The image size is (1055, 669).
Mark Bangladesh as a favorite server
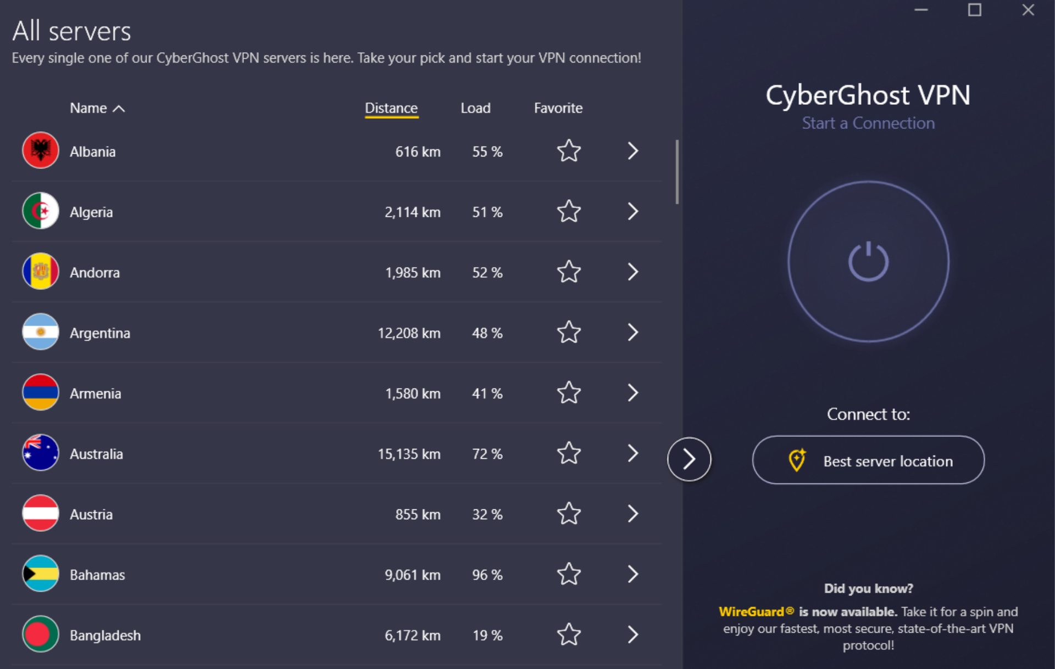[x=569, y=635]
